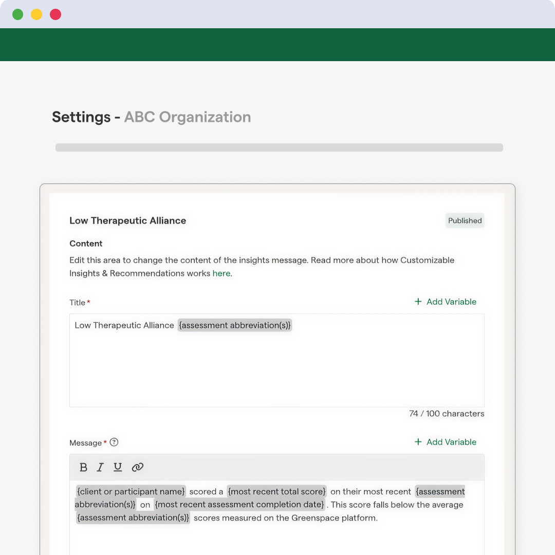Apply underline formatting in the message editor
The width and height of the screenshot is (555, 555).
click(118, 467)
